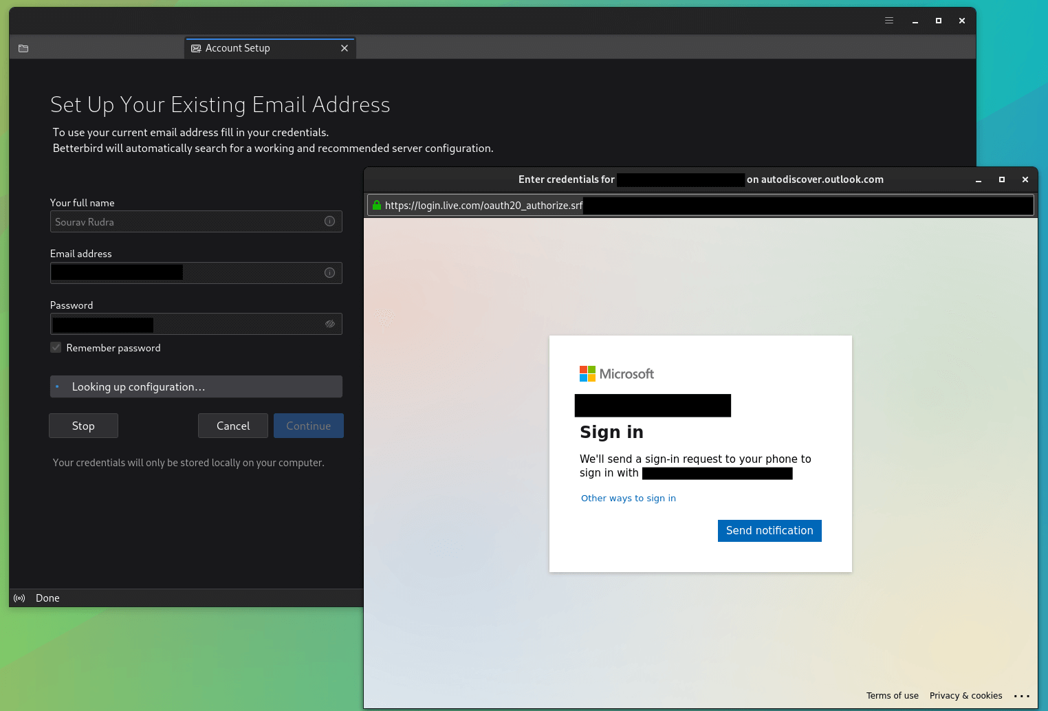The image size is (1048, 711).
Task: Click the green padlock security icon
Action: (x=377, y=205)
